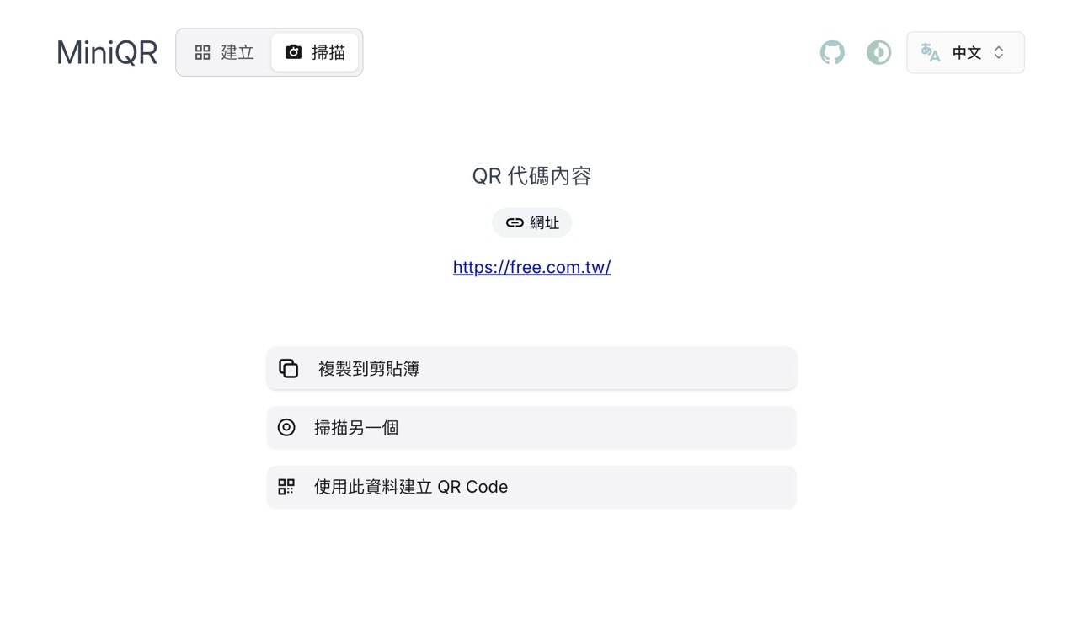Click the link chain icon in 網址 badge

pos(515,222)
